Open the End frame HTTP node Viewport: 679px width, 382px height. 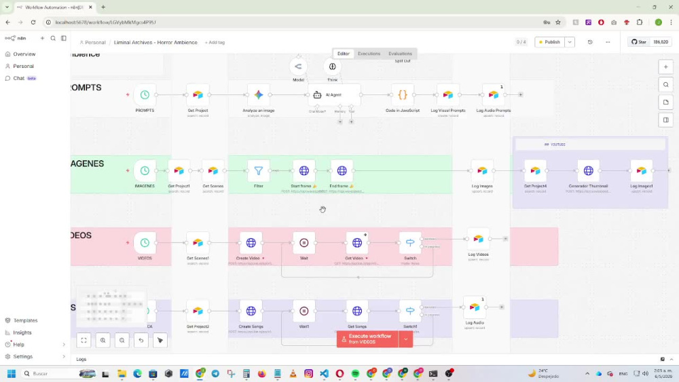342,170
